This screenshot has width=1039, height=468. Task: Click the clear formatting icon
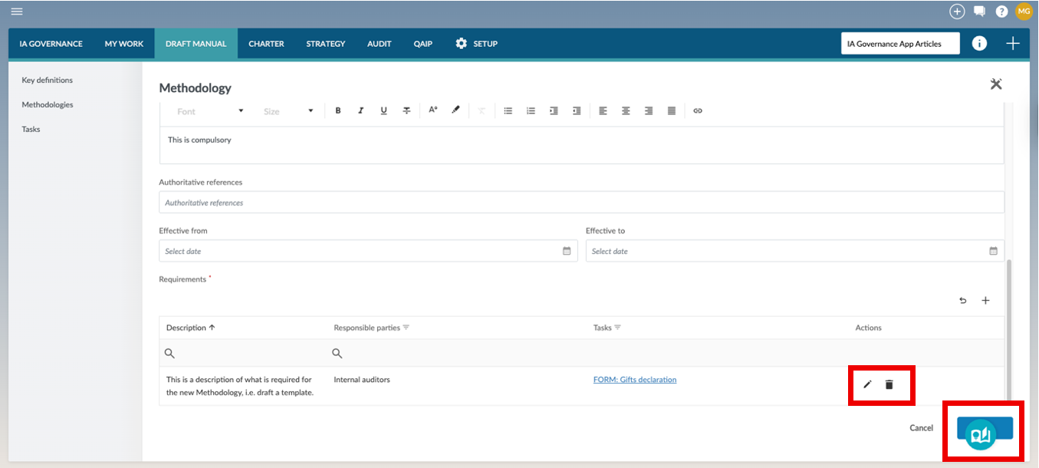pyautogui.click(x=482, y=110)
